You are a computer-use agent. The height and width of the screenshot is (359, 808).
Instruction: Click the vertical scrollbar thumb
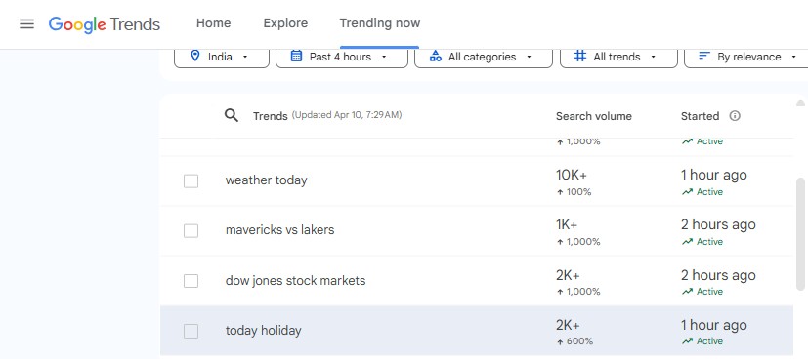(800, 234)
